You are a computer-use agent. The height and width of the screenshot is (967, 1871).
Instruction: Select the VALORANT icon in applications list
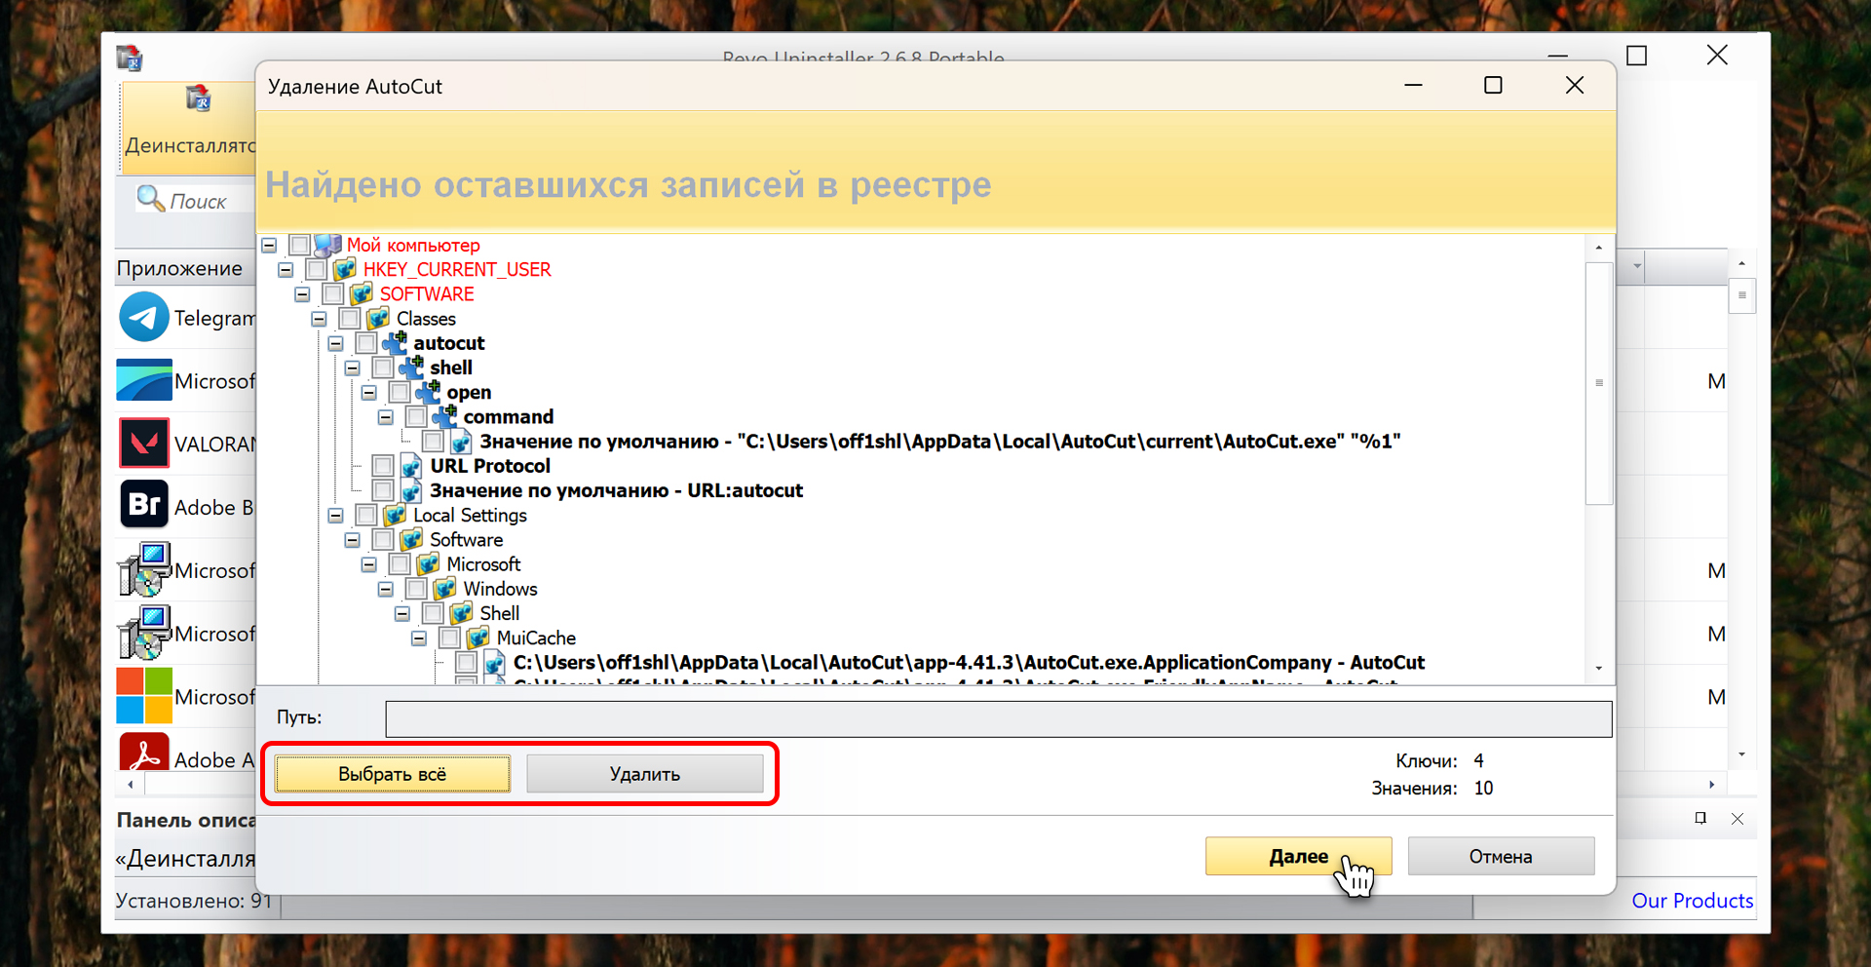click(x=144, y=444)
